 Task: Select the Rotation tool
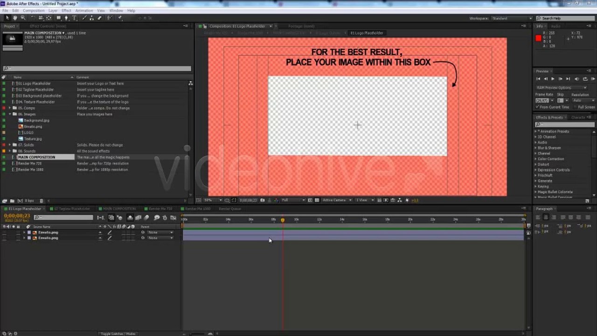click(33, 18)
